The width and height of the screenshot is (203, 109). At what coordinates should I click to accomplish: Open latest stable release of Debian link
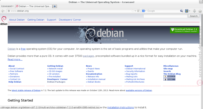pyautogui.click(x=26, y=90)
